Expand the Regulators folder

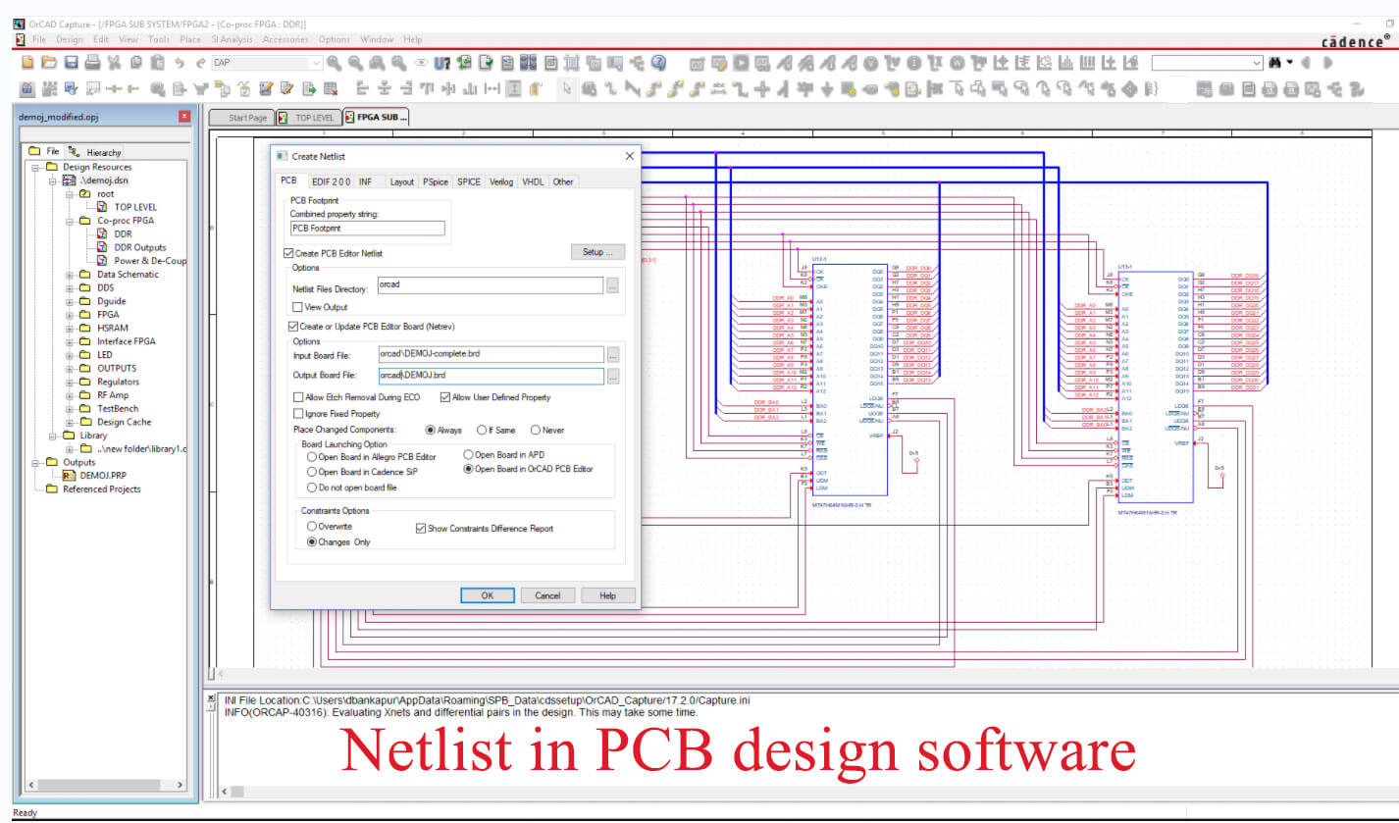pyautogui.click(x=71, y=382)
